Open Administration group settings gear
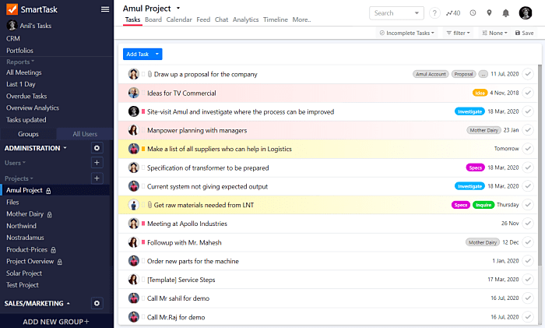The image size is (545, 328). 97,148
